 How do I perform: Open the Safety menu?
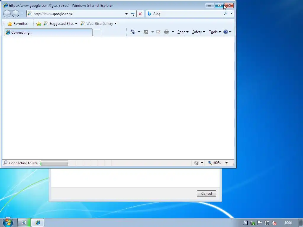[x=199, y=32]
